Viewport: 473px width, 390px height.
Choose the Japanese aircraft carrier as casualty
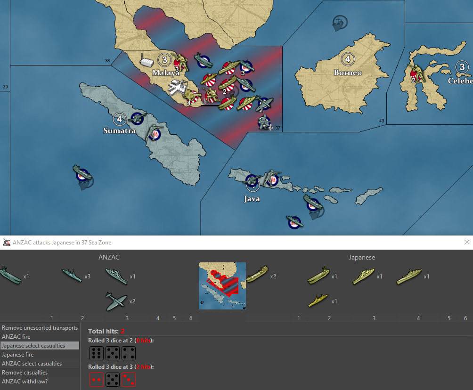(x=318, y=276)
